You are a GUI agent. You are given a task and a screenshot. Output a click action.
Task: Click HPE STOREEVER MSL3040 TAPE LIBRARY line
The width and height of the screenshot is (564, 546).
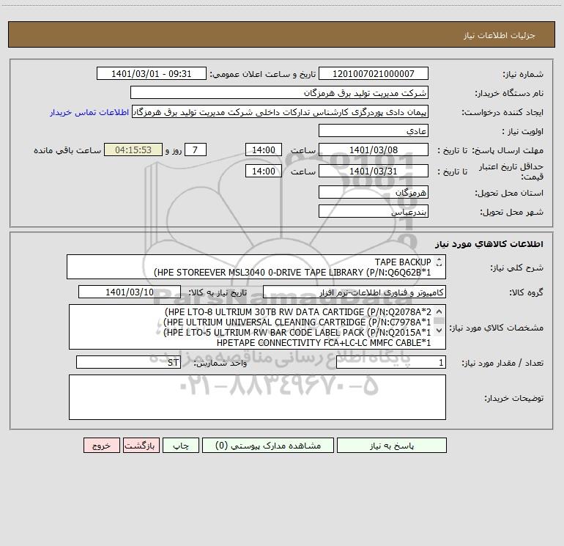coord(292,273)
